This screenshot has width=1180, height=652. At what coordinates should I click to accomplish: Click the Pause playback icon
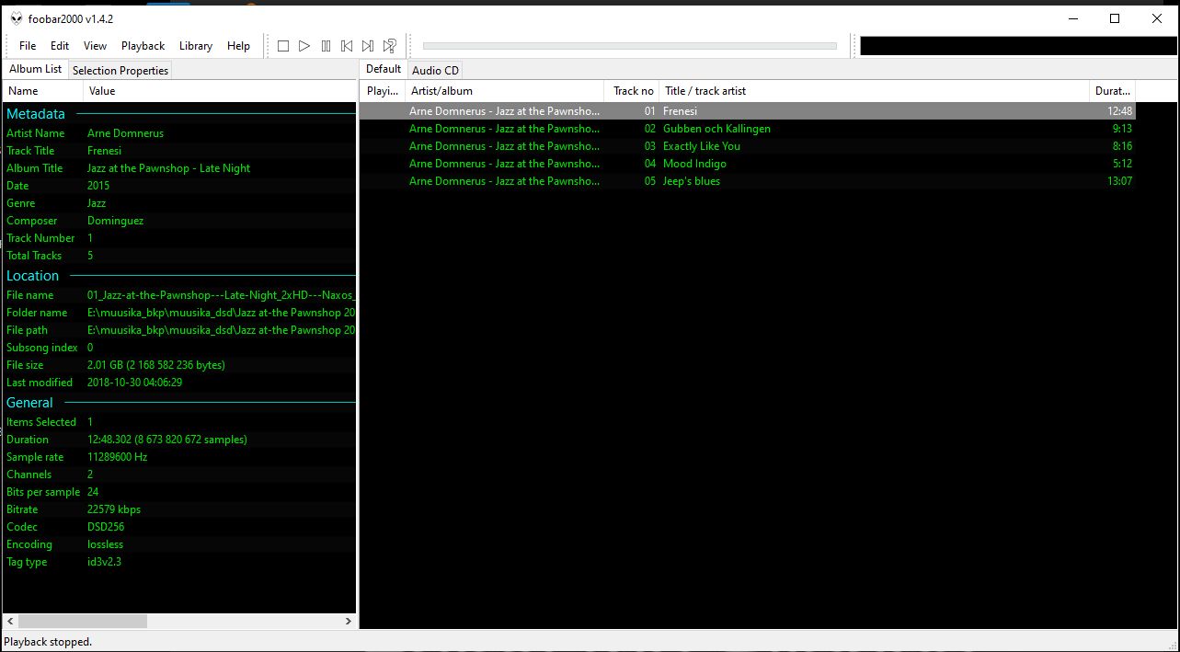pyautogui.click(x=326, y=46)
